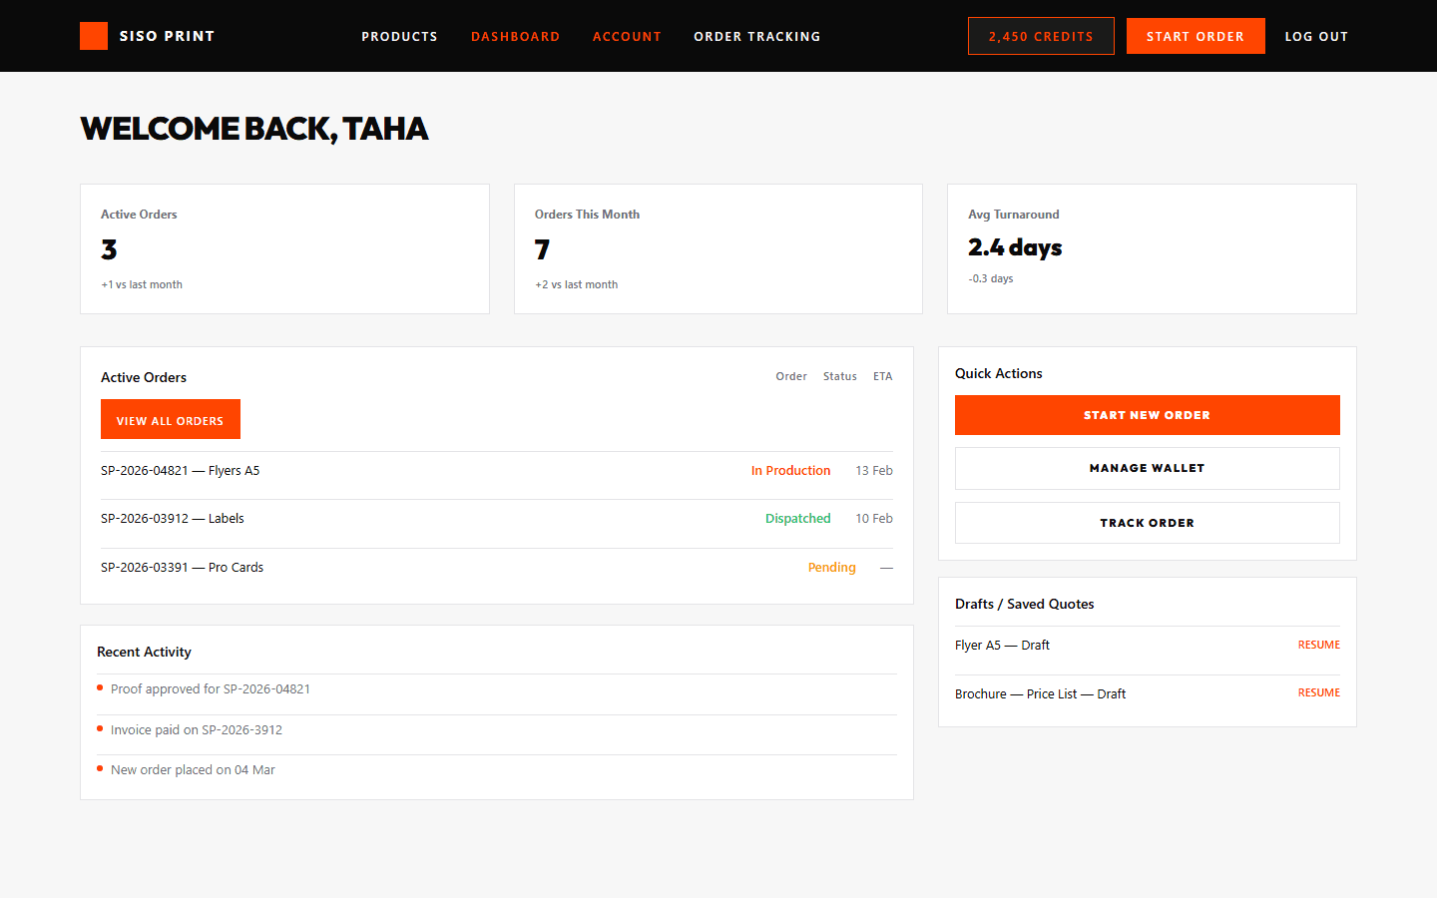The image size is (1437, 898).
Task: Open the Products page
Action: click(x=399, y=36)
